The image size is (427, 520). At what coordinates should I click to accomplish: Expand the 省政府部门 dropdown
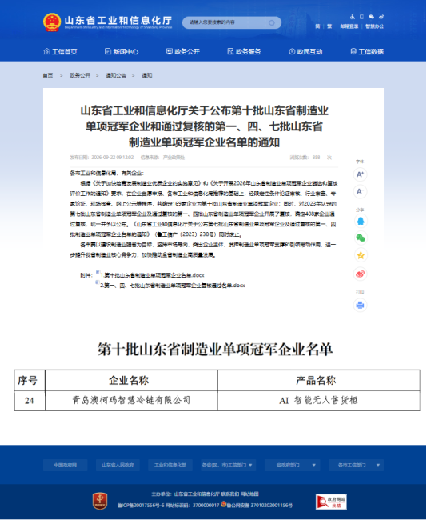pyautogui.click(x=293, y=466)
